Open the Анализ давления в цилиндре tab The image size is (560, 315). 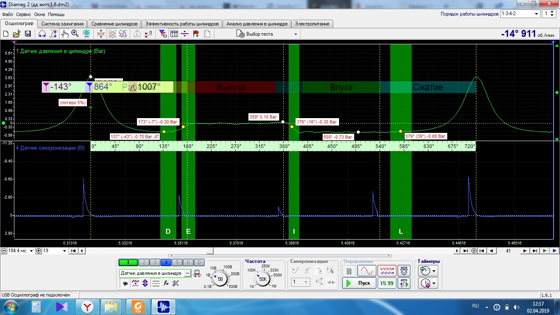tap(257, 24)
